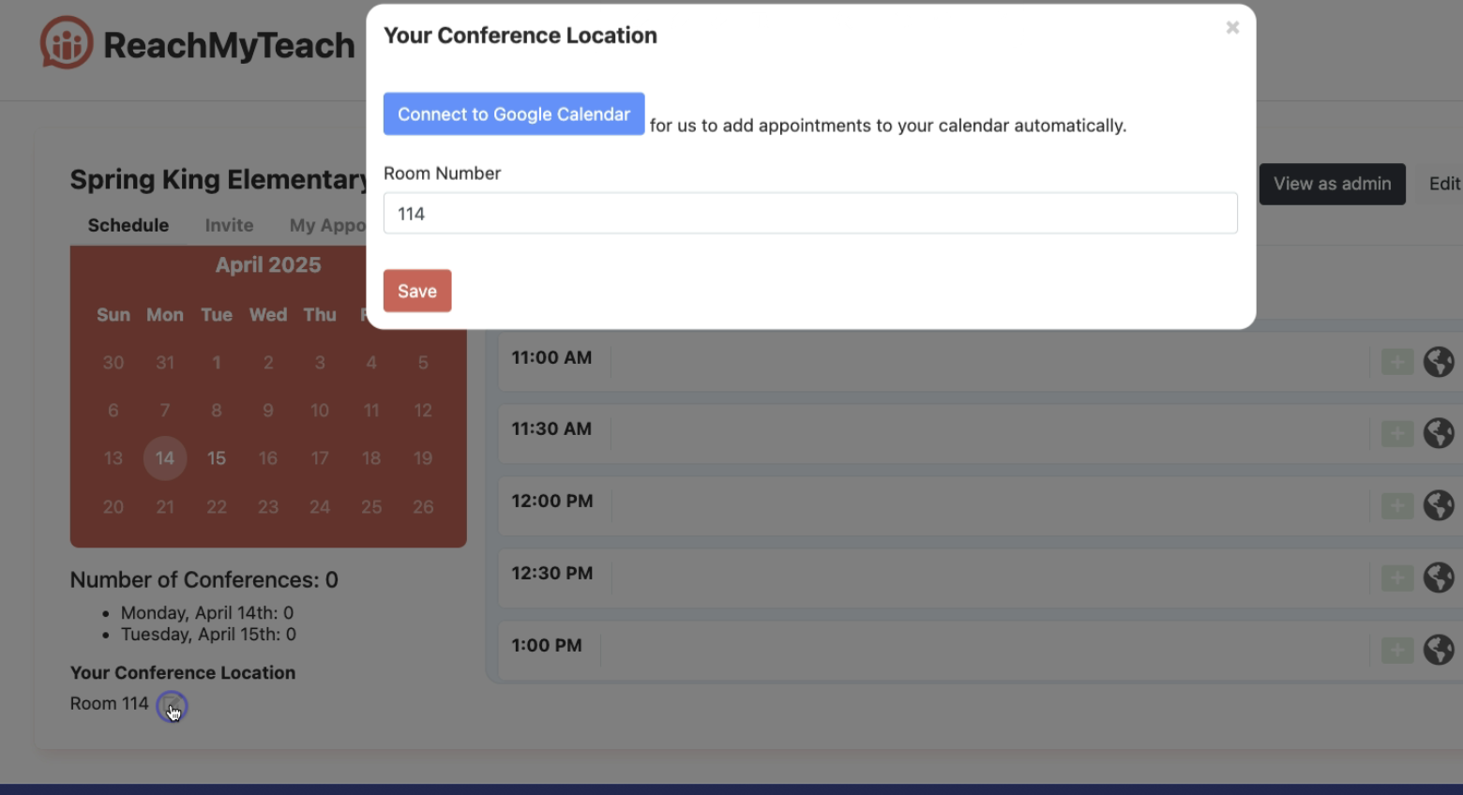
Task: Click the Edit link at top right
Action: (1444, 184)
